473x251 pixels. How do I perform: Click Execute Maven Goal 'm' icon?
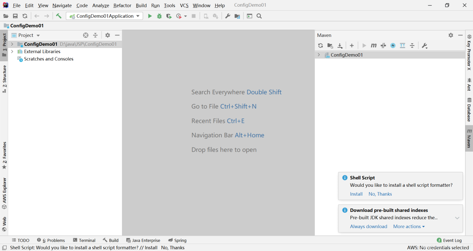tap(374, 45)
